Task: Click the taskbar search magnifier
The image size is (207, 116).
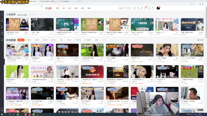Action: [x=6, y=114]
